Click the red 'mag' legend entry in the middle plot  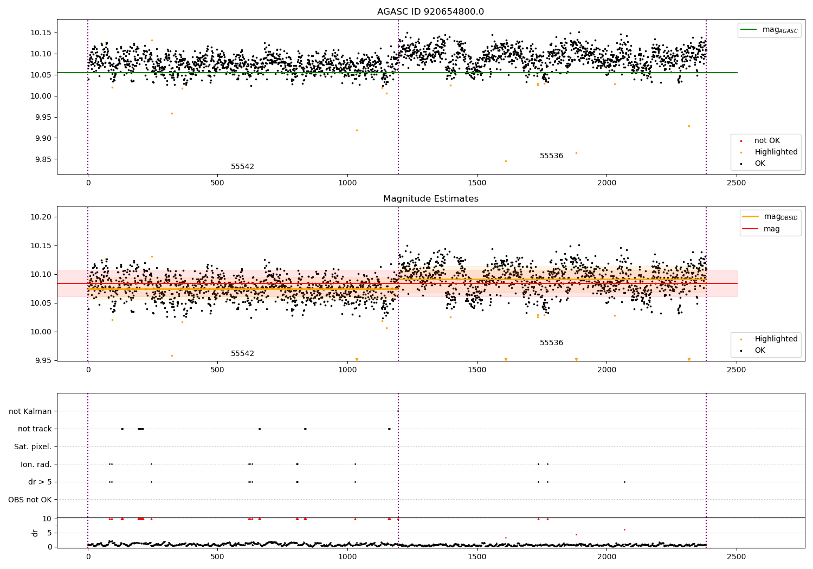(x=762, y=229)
